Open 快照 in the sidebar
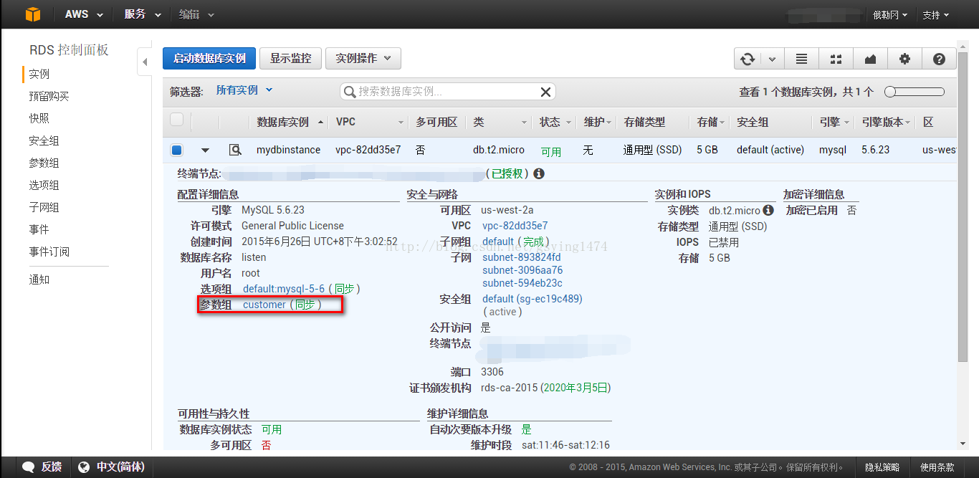979x478 pixels. coord(39,119)
